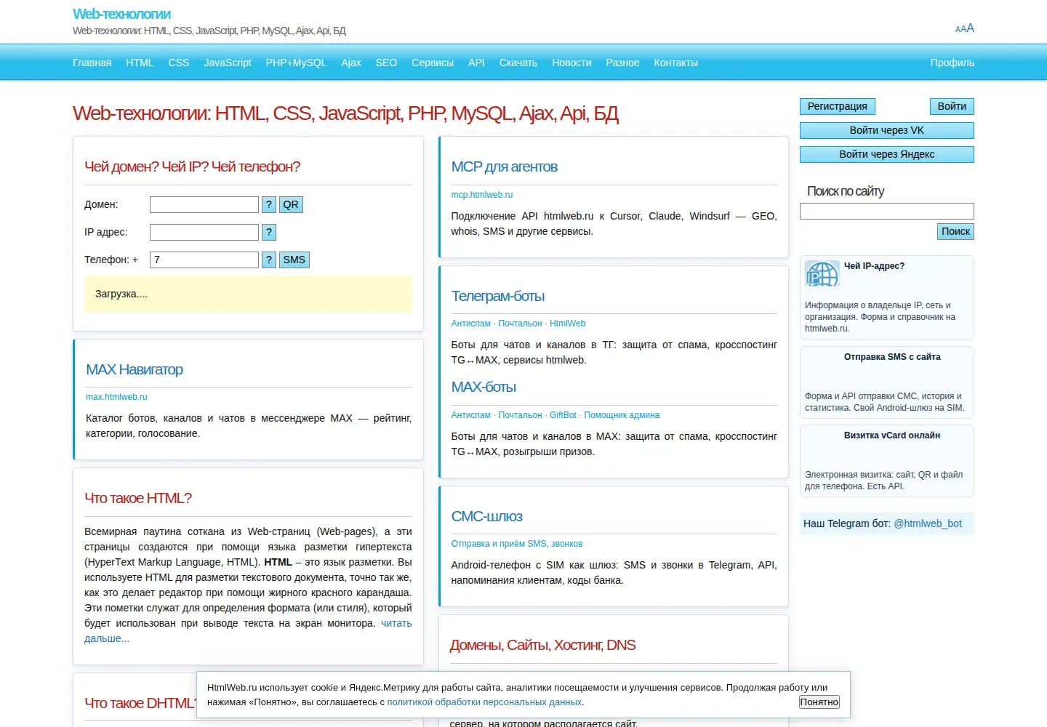Open the Главная menu item

(92, 63)
